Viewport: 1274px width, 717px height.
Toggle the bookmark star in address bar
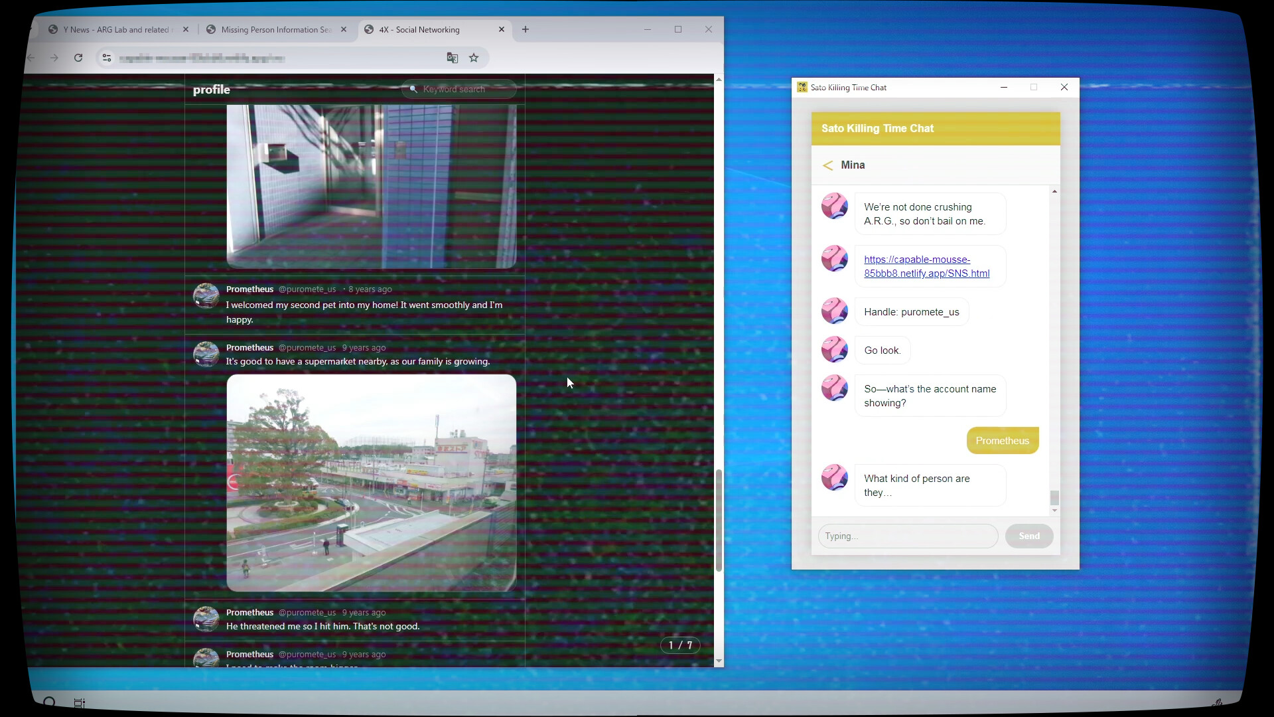click(474, 58)
